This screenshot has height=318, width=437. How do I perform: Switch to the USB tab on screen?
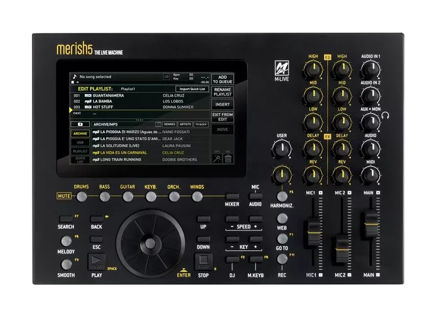coord(80,143)
